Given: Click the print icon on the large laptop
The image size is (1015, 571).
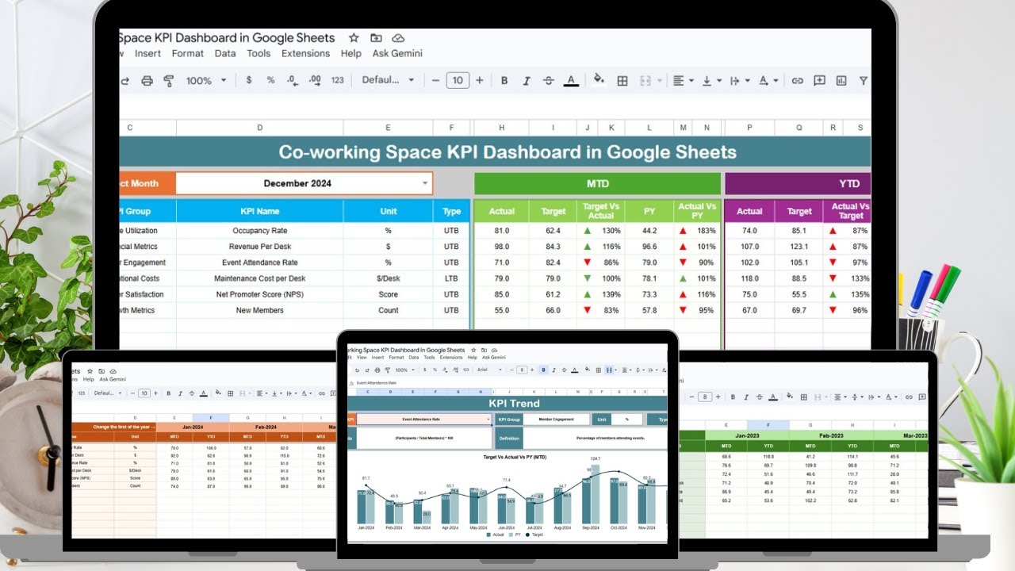Looking at the screenshot, I should 147,80.
